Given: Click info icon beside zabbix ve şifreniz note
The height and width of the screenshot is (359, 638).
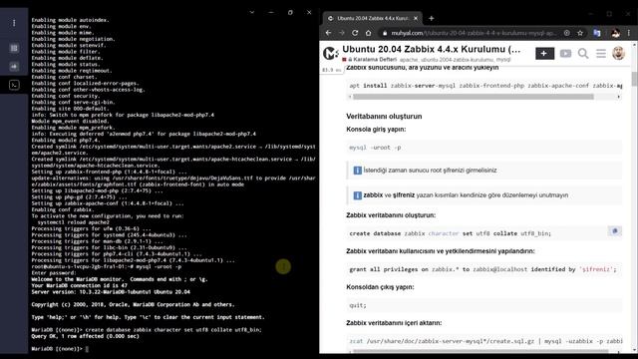Looking at the screenshot, I should click(357, 195).
